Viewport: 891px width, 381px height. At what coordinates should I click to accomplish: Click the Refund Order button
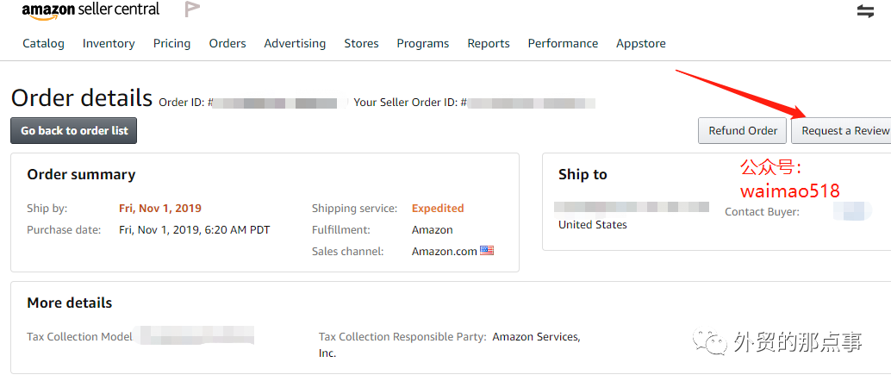743,130
